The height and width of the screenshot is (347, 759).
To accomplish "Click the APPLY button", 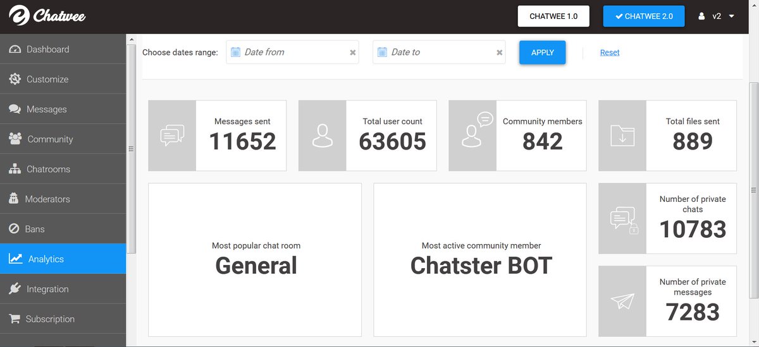I will (x=543, y=52).
